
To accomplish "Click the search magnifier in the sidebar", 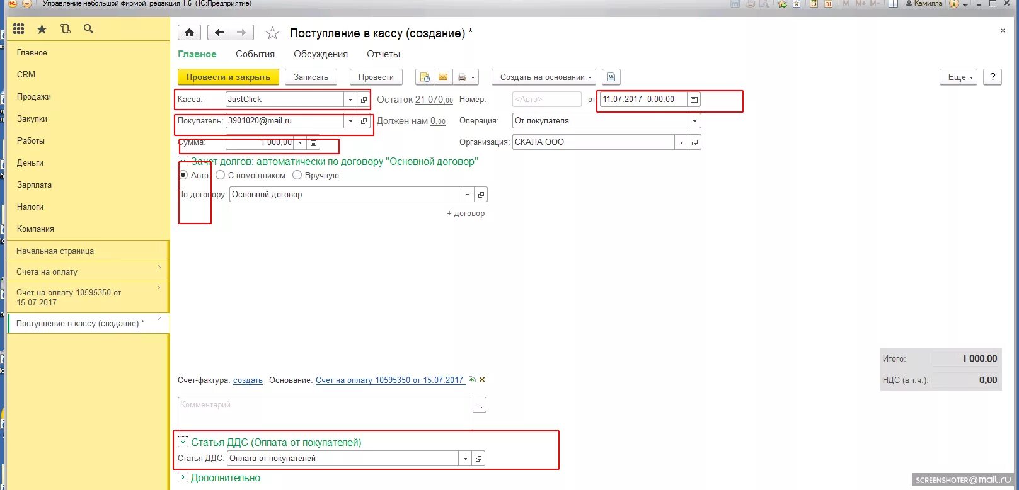I will 88,29.
